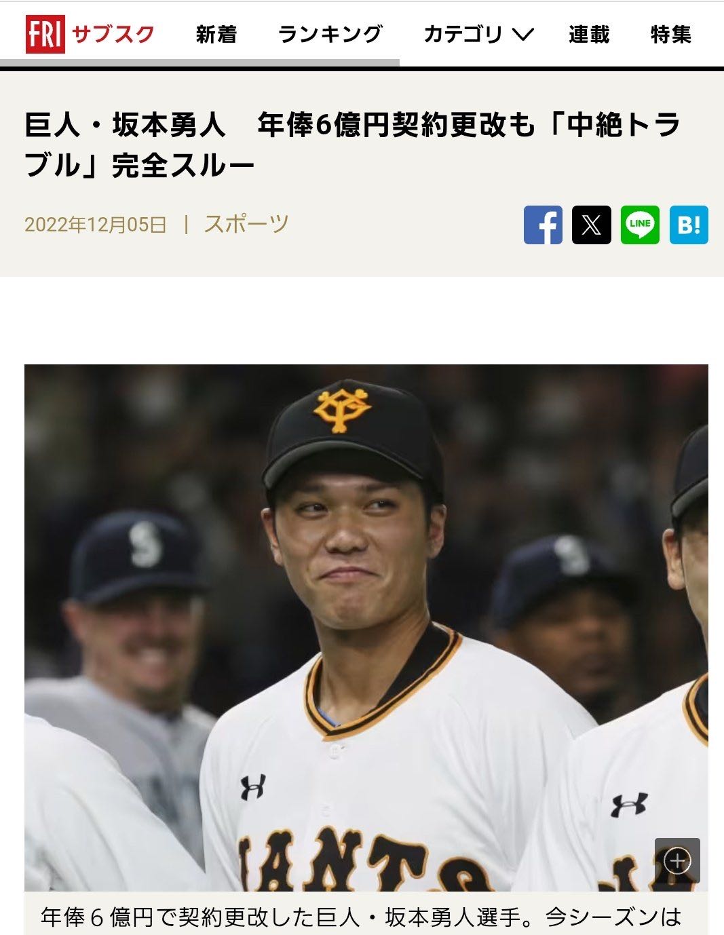Open the 特集 menu item
The height and width of the screenshot is (935, 724).
click(670, 34)
